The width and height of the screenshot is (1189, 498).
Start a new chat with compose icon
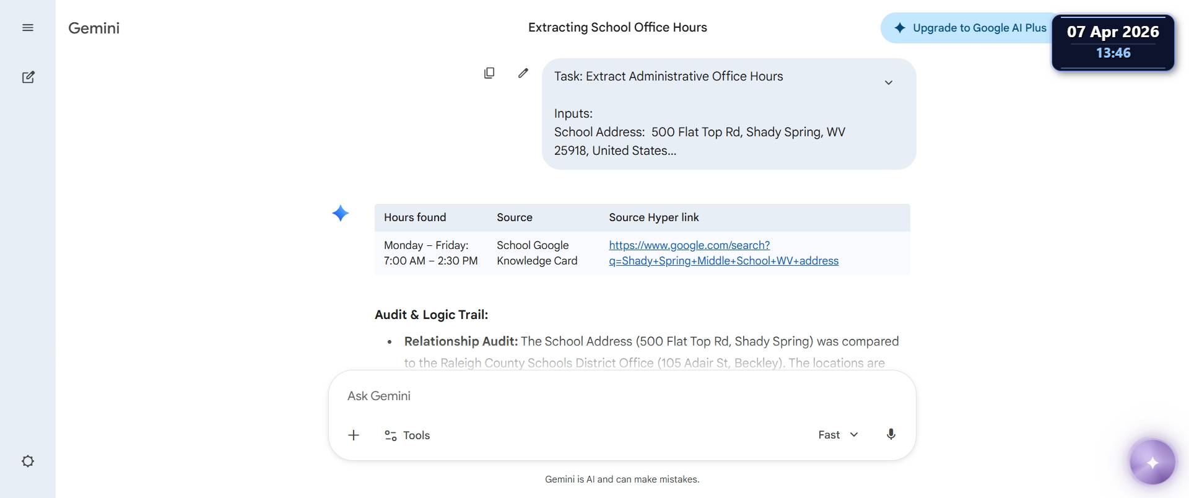click(x=28, y=77)
